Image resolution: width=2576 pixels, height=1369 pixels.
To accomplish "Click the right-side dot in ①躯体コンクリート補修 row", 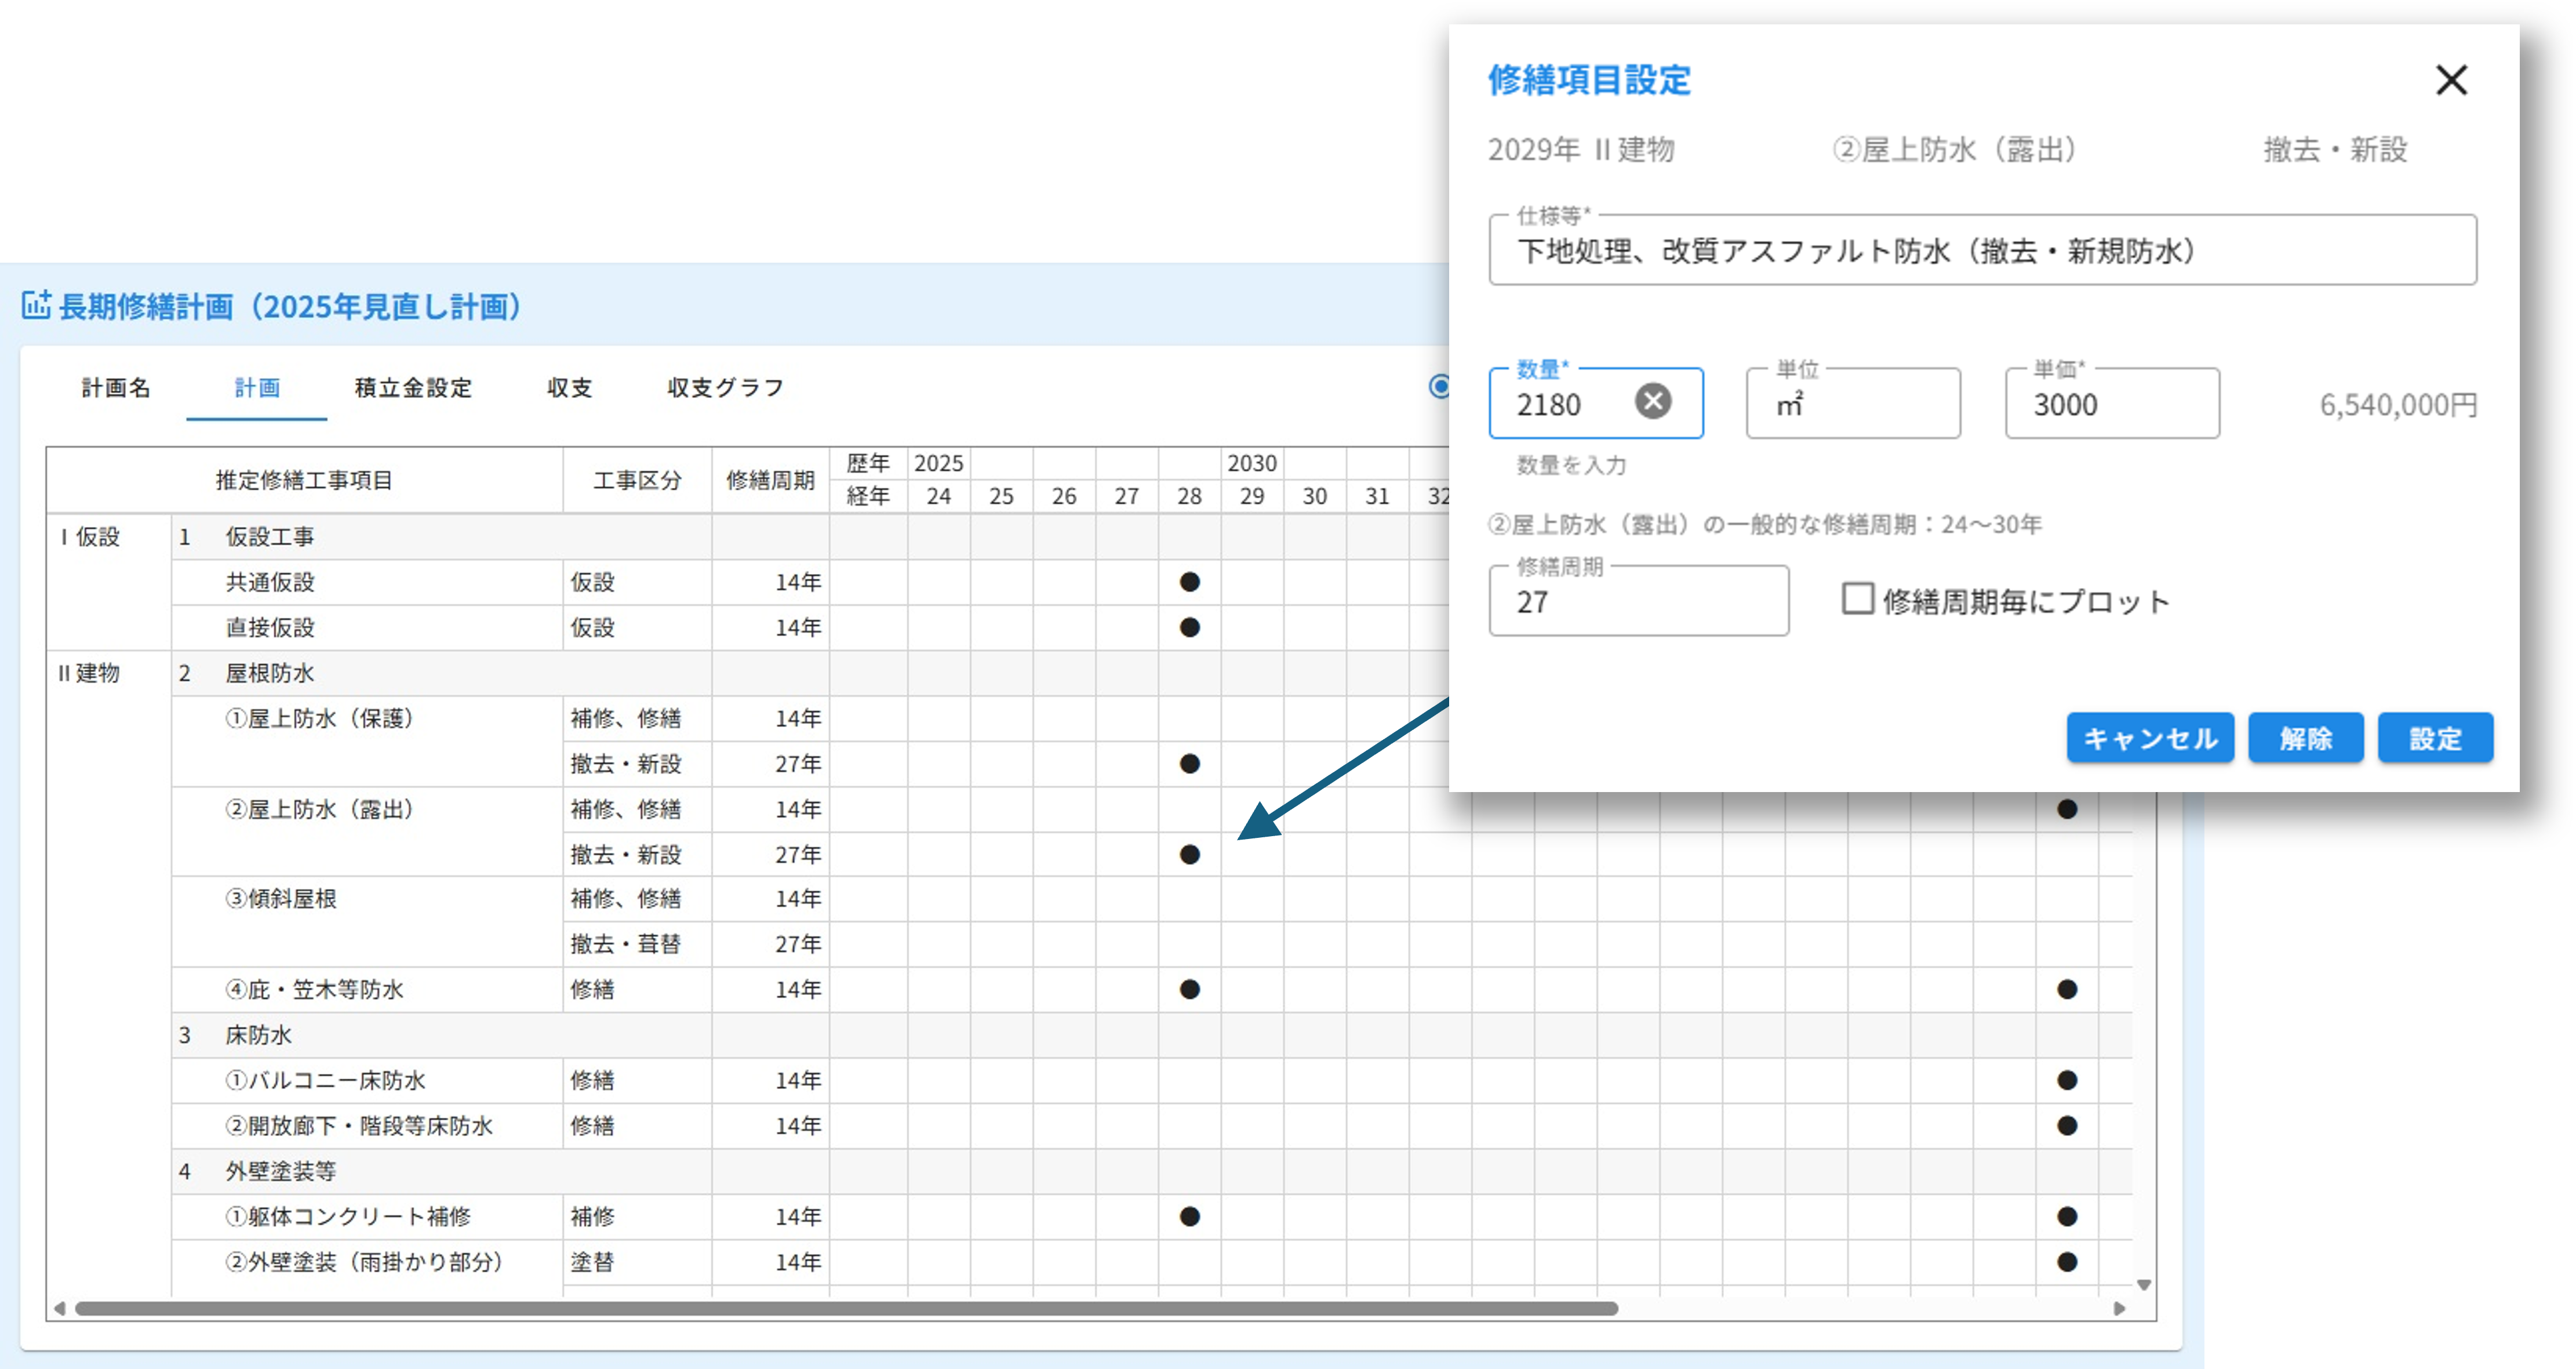I will [2067, 1216].
